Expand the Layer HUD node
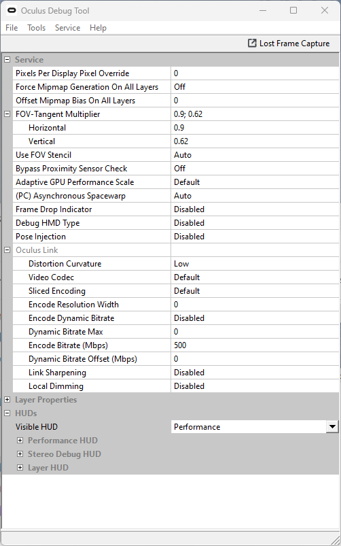Screen dimensions: 341x546 (20, 468)
